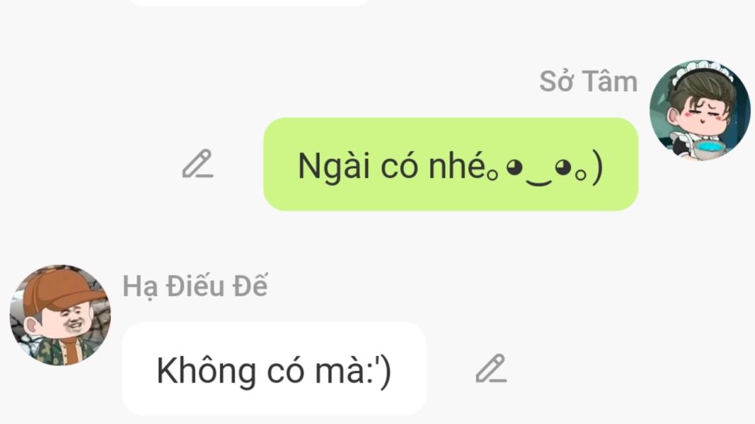
Task: Click the word "Đế" in the sender label
Action: pos(250,285)
